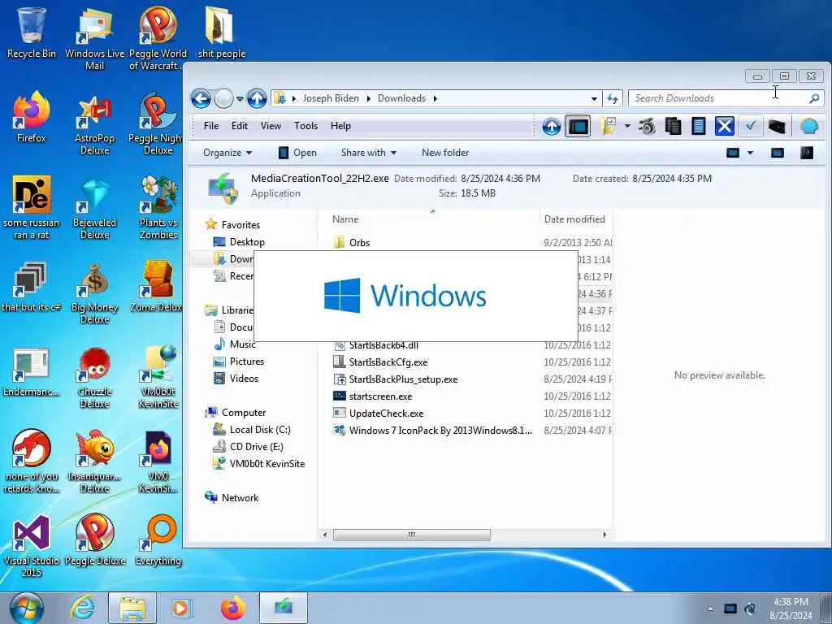Click the scrollbar right arrow
This screenshot has height=624, width=832.
(604, 535)
